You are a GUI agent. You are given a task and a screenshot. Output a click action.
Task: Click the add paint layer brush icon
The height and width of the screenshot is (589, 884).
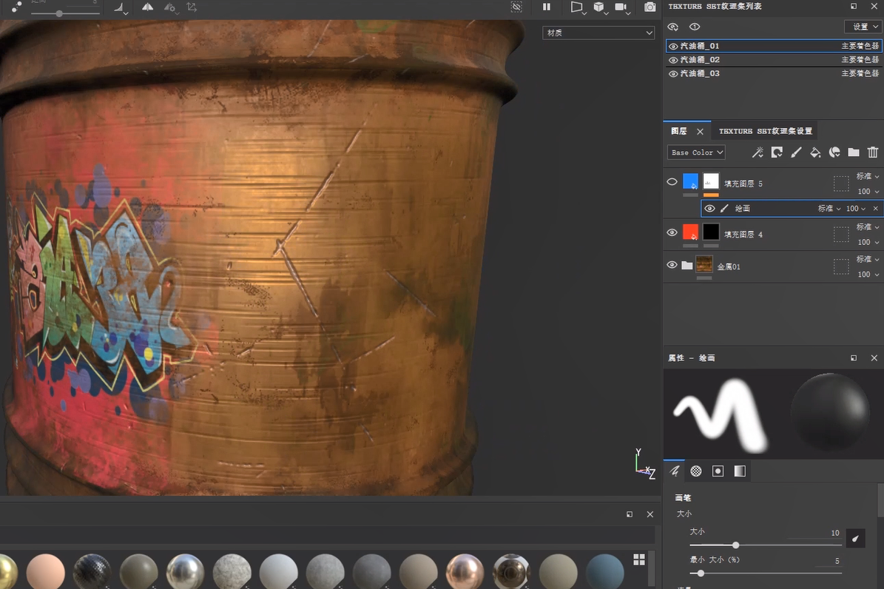[x=796, y=152]
